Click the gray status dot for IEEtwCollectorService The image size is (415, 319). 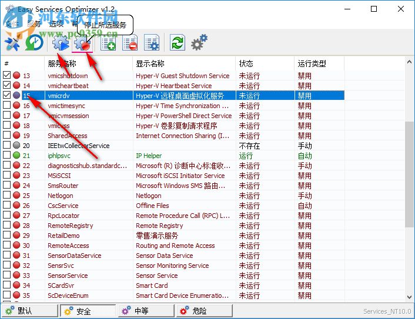pyautogui.click(x=16, y=145)
